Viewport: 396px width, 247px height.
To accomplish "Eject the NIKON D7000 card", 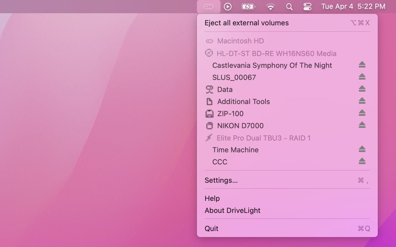I will (x=362, y=125).
